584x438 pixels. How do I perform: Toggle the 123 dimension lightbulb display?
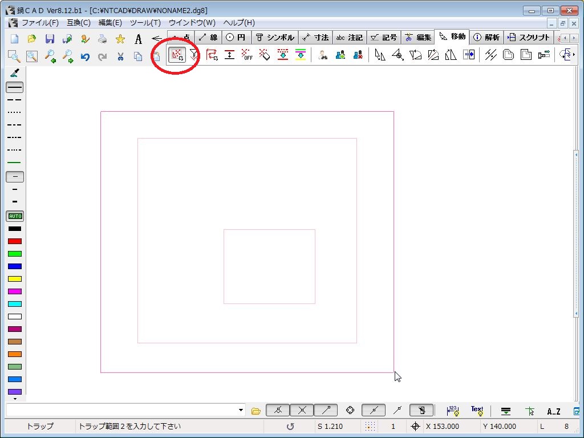pos(452,411)
